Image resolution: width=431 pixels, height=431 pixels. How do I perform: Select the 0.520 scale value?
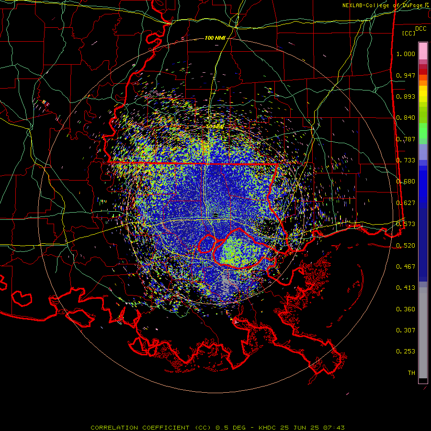(406, 246)
